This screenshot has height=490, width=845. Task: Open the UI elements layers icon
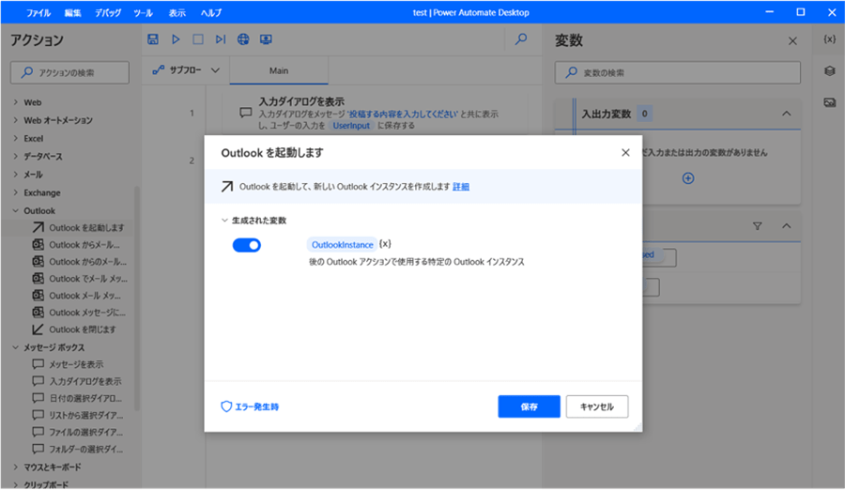[x=830, y=71]
